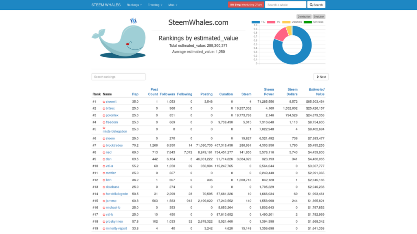Open the SW Blog Introducing DTube banner
Image resolution: width=417 pixels, height=234 pixels.
246,4
